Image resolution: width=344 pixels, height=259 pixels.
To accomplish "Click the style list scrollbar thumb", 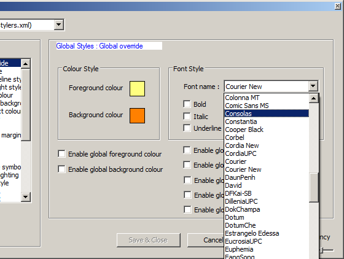I will pyautogui.click(x=26, y=105).
